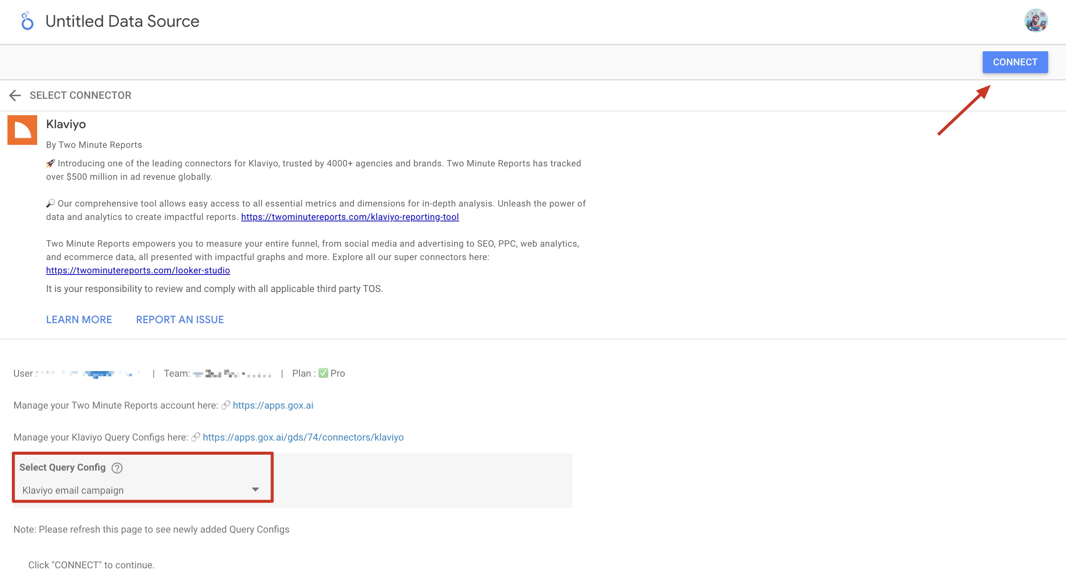This screenshot has width=1066, height=575.
Task: Click the 'Klaviyo' connector heading
Action: 66,124
